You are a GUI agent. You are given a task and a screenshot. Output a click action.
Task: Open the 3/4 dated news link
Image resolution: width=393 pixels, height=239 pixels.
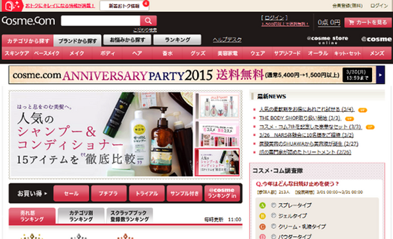[x=307, y=109]
